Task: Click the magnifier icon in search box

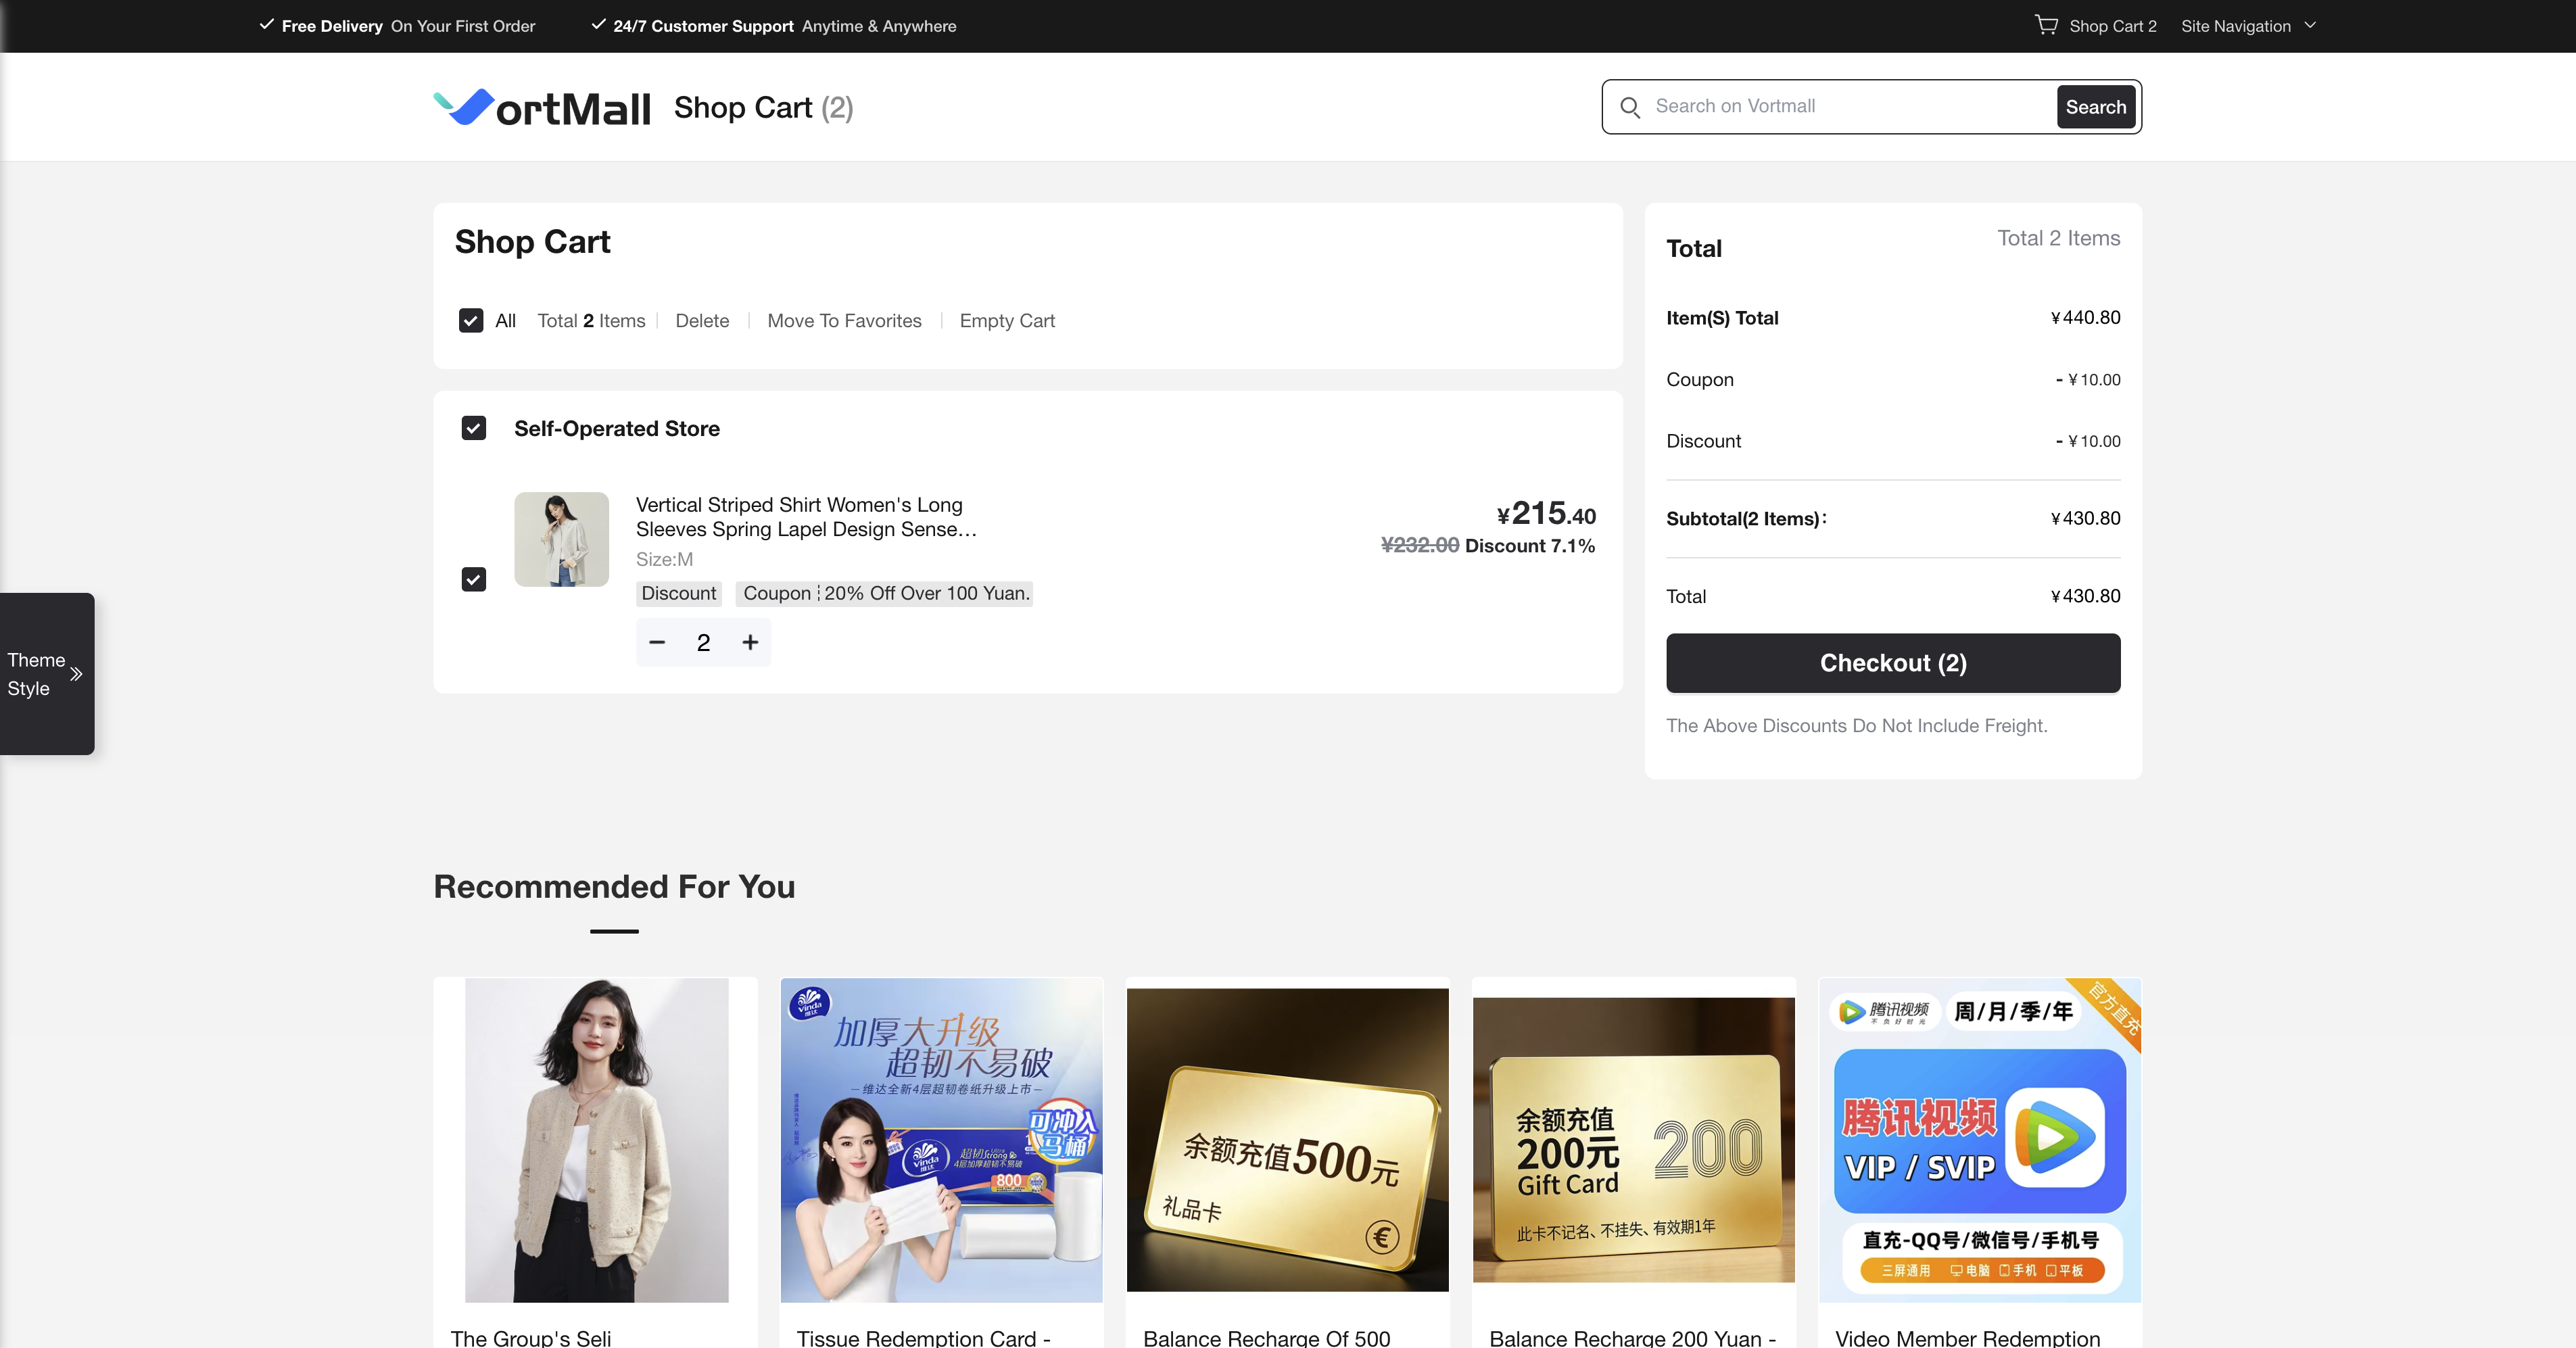Action: pyautogui.click(x=1630, y=107)
